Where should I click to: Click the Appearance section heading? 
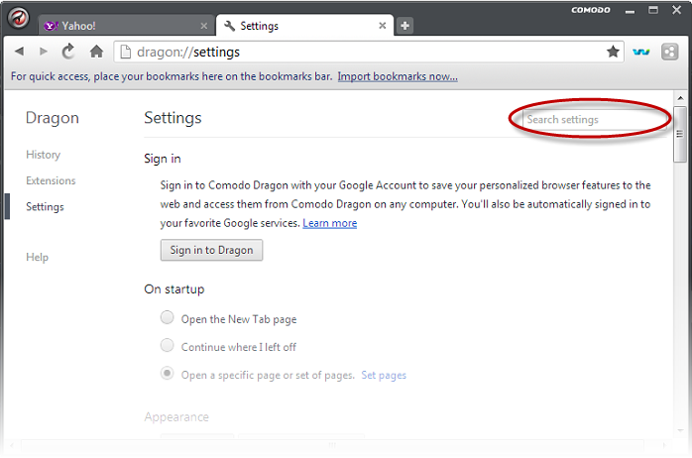pyautogui.click(x=176, y=416)
